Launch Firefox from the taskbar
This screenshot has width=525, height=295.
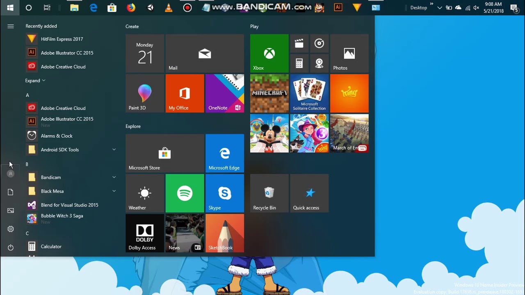tap(131, 7)
